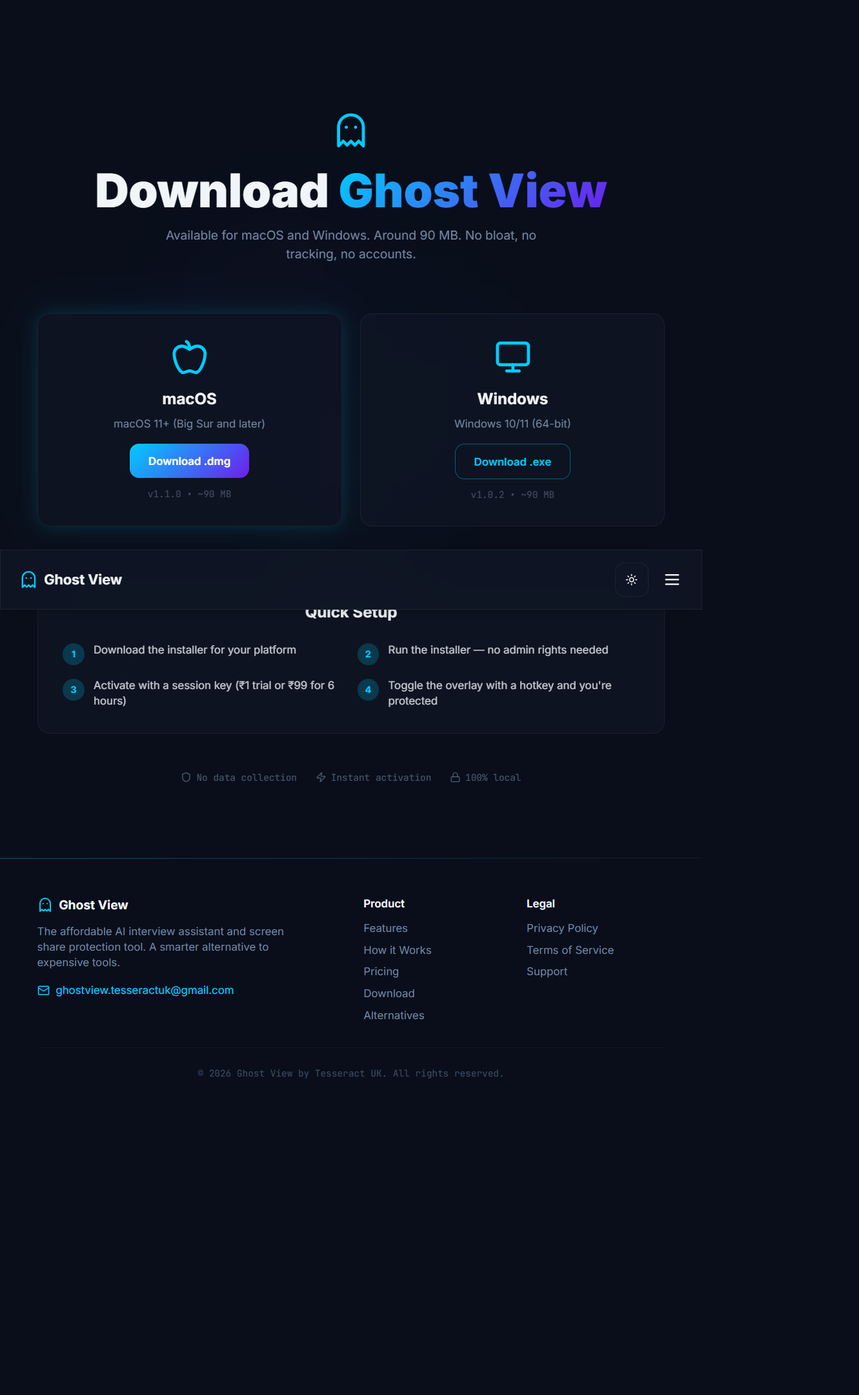Image resolution: width=859 pixels, height=1395 pixels.
Task: Open the Privacy Policy link
Action: pyautogui.click(x=562, y=928)
